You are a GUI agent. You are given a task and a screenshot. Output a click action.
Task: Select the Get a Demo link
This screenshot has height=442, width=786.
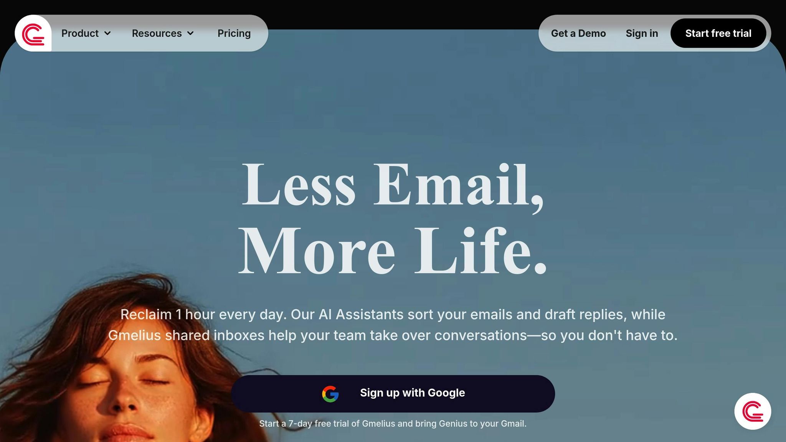pyautogui.click(x=578, y=33)
